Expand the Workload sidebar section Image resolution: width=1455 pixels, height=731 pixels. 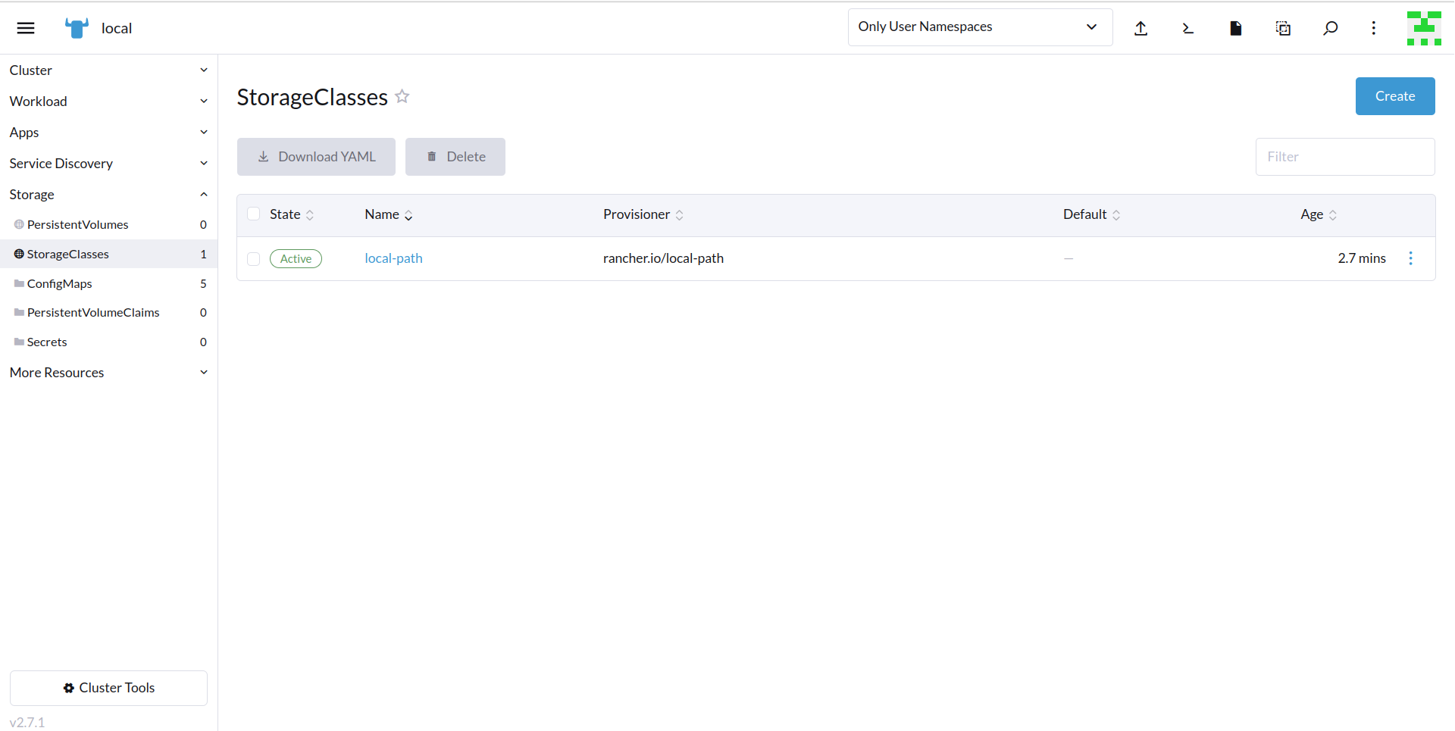click(108, 102)
